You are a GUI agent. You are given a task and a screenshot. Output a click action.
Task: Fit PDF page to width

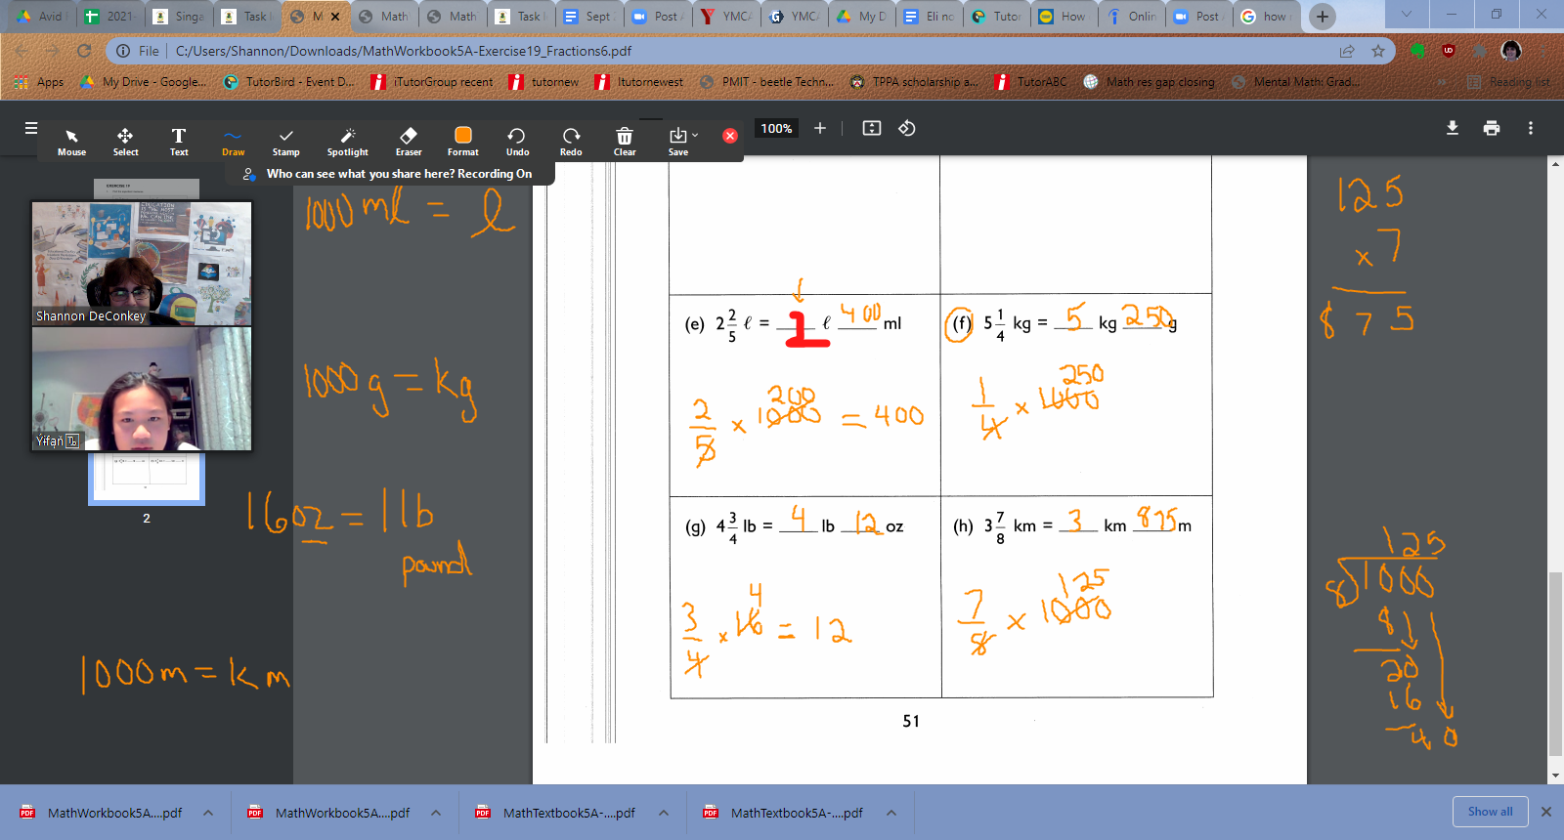pyautogui.click(x=872, y=128)
